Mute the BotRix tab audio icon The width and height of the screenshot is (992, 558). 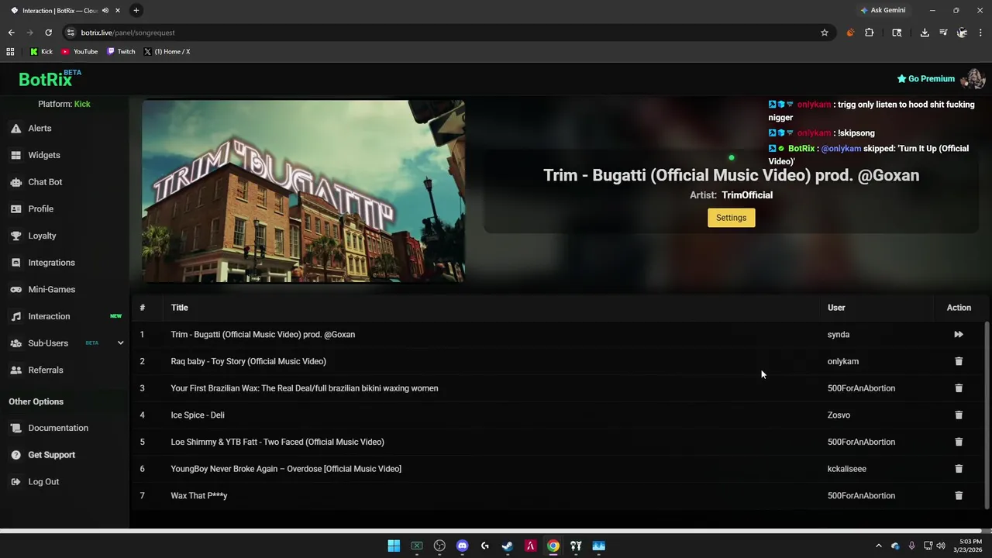(x=105, y=11)
